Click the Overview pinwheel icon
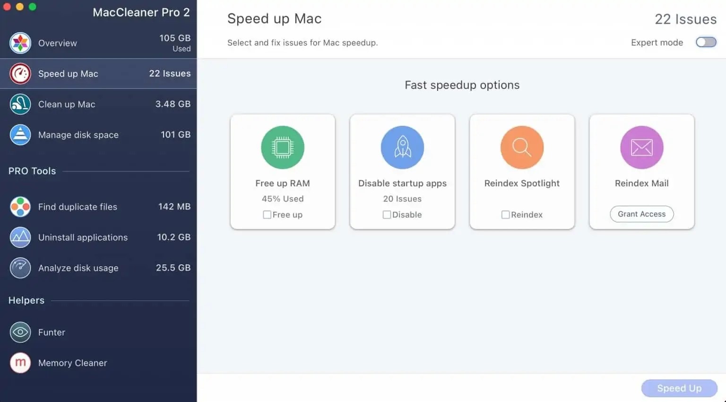726x402 pixels. click(x=20, y=43)
